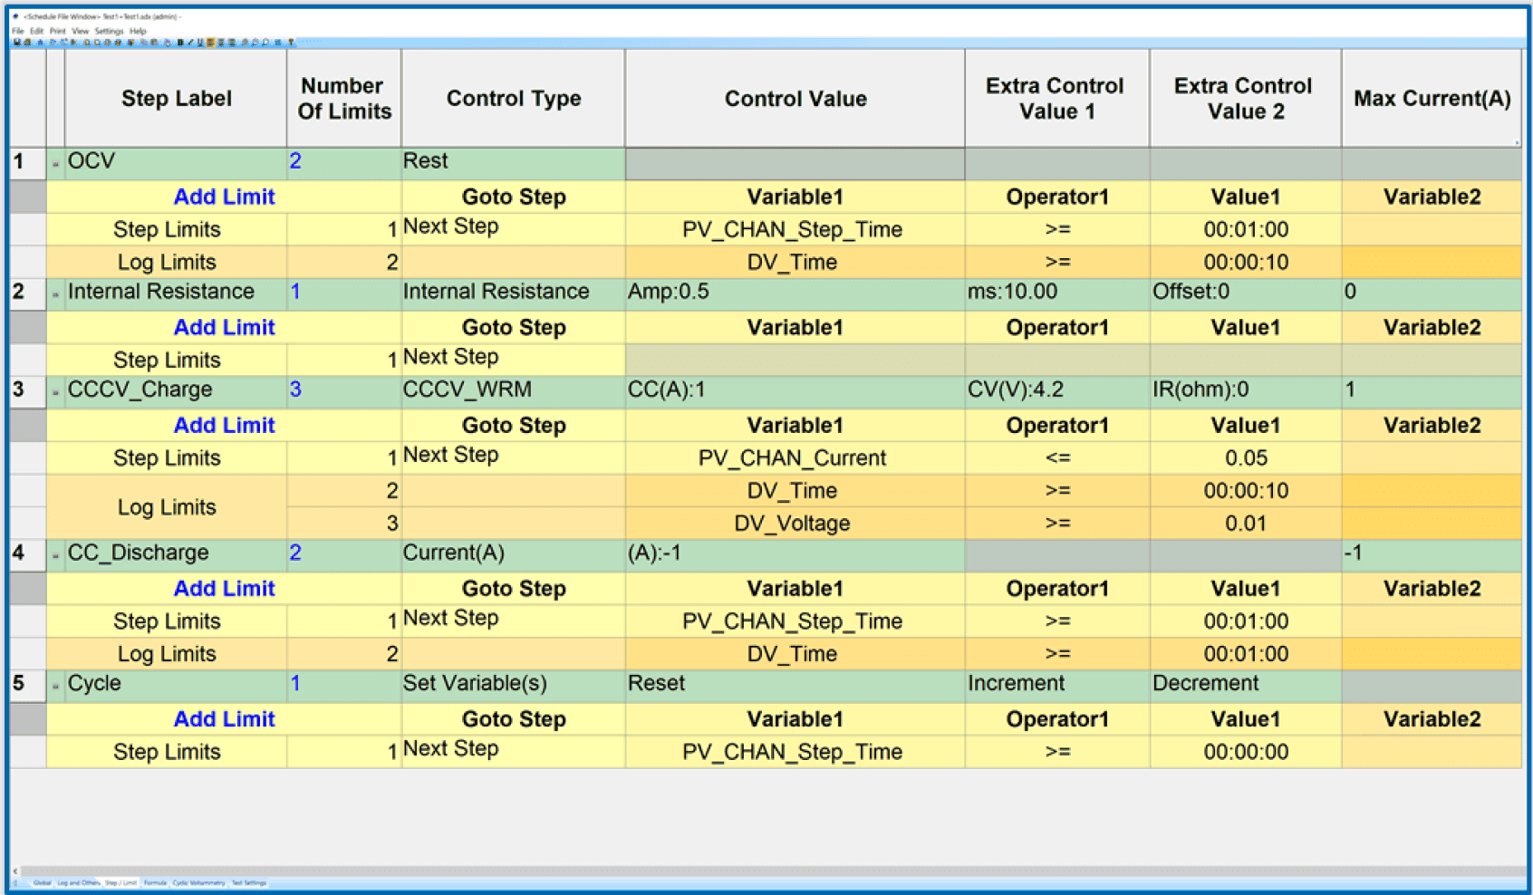Click the Internal Resistance step label cell

(176, 294)
